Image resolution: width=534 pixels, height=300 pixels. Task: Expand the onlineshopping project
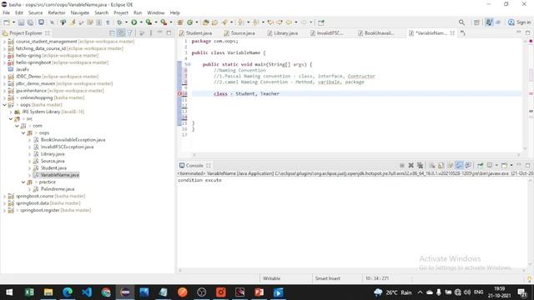point(4,97)
